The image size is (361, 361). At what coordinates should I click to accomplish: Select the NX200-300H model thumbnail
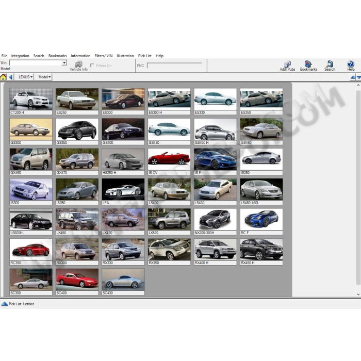pos(215,222)
